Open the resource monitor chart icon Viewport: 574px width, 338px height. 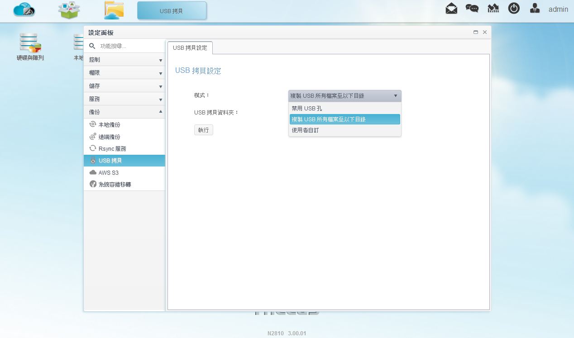click(x=493, y=8)
